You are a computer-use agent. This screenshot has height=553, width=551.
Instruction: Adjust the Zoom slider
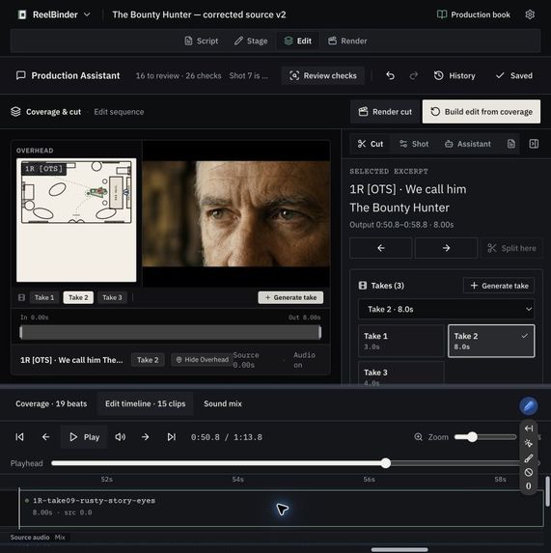[x=485, y=437]
